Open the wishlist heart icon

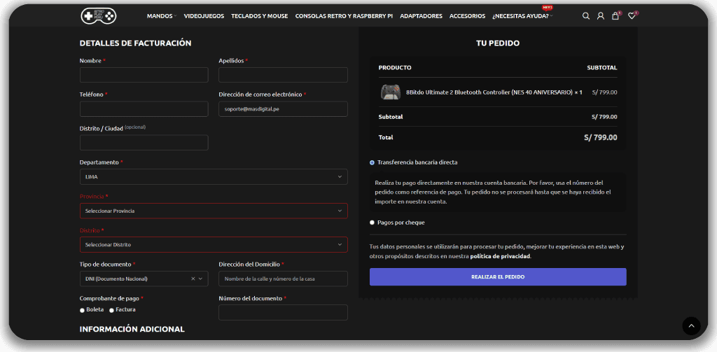pos(632,16)
